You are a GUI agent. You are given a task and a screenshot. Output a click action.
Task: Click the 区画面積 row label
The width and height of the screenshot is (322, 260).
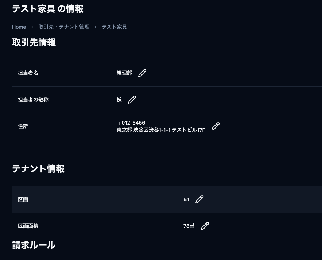[28, 226]
